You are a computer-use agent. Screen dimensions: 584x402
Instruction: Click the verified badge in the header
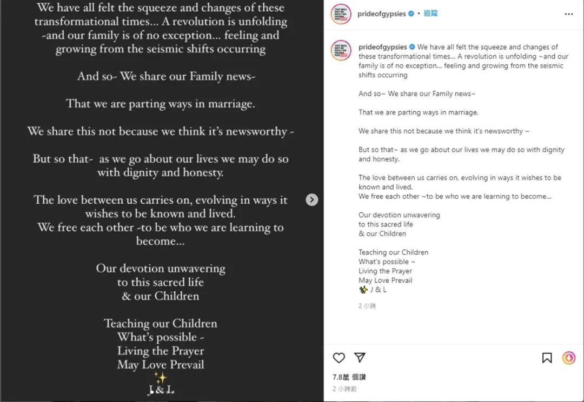(412, 14)
